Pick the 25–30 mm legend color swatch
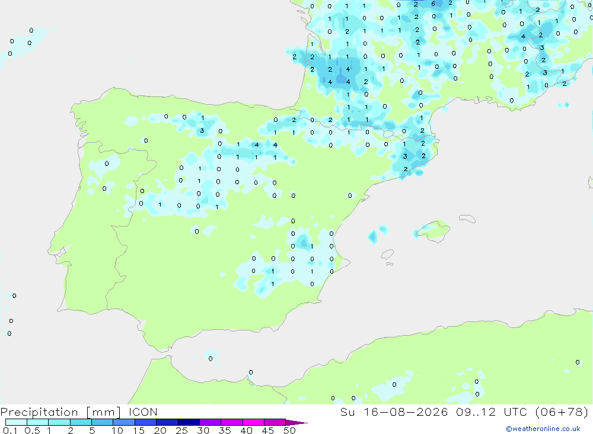Image resolution: width=593 pixels, height=434 pixels. pos(189,422)
